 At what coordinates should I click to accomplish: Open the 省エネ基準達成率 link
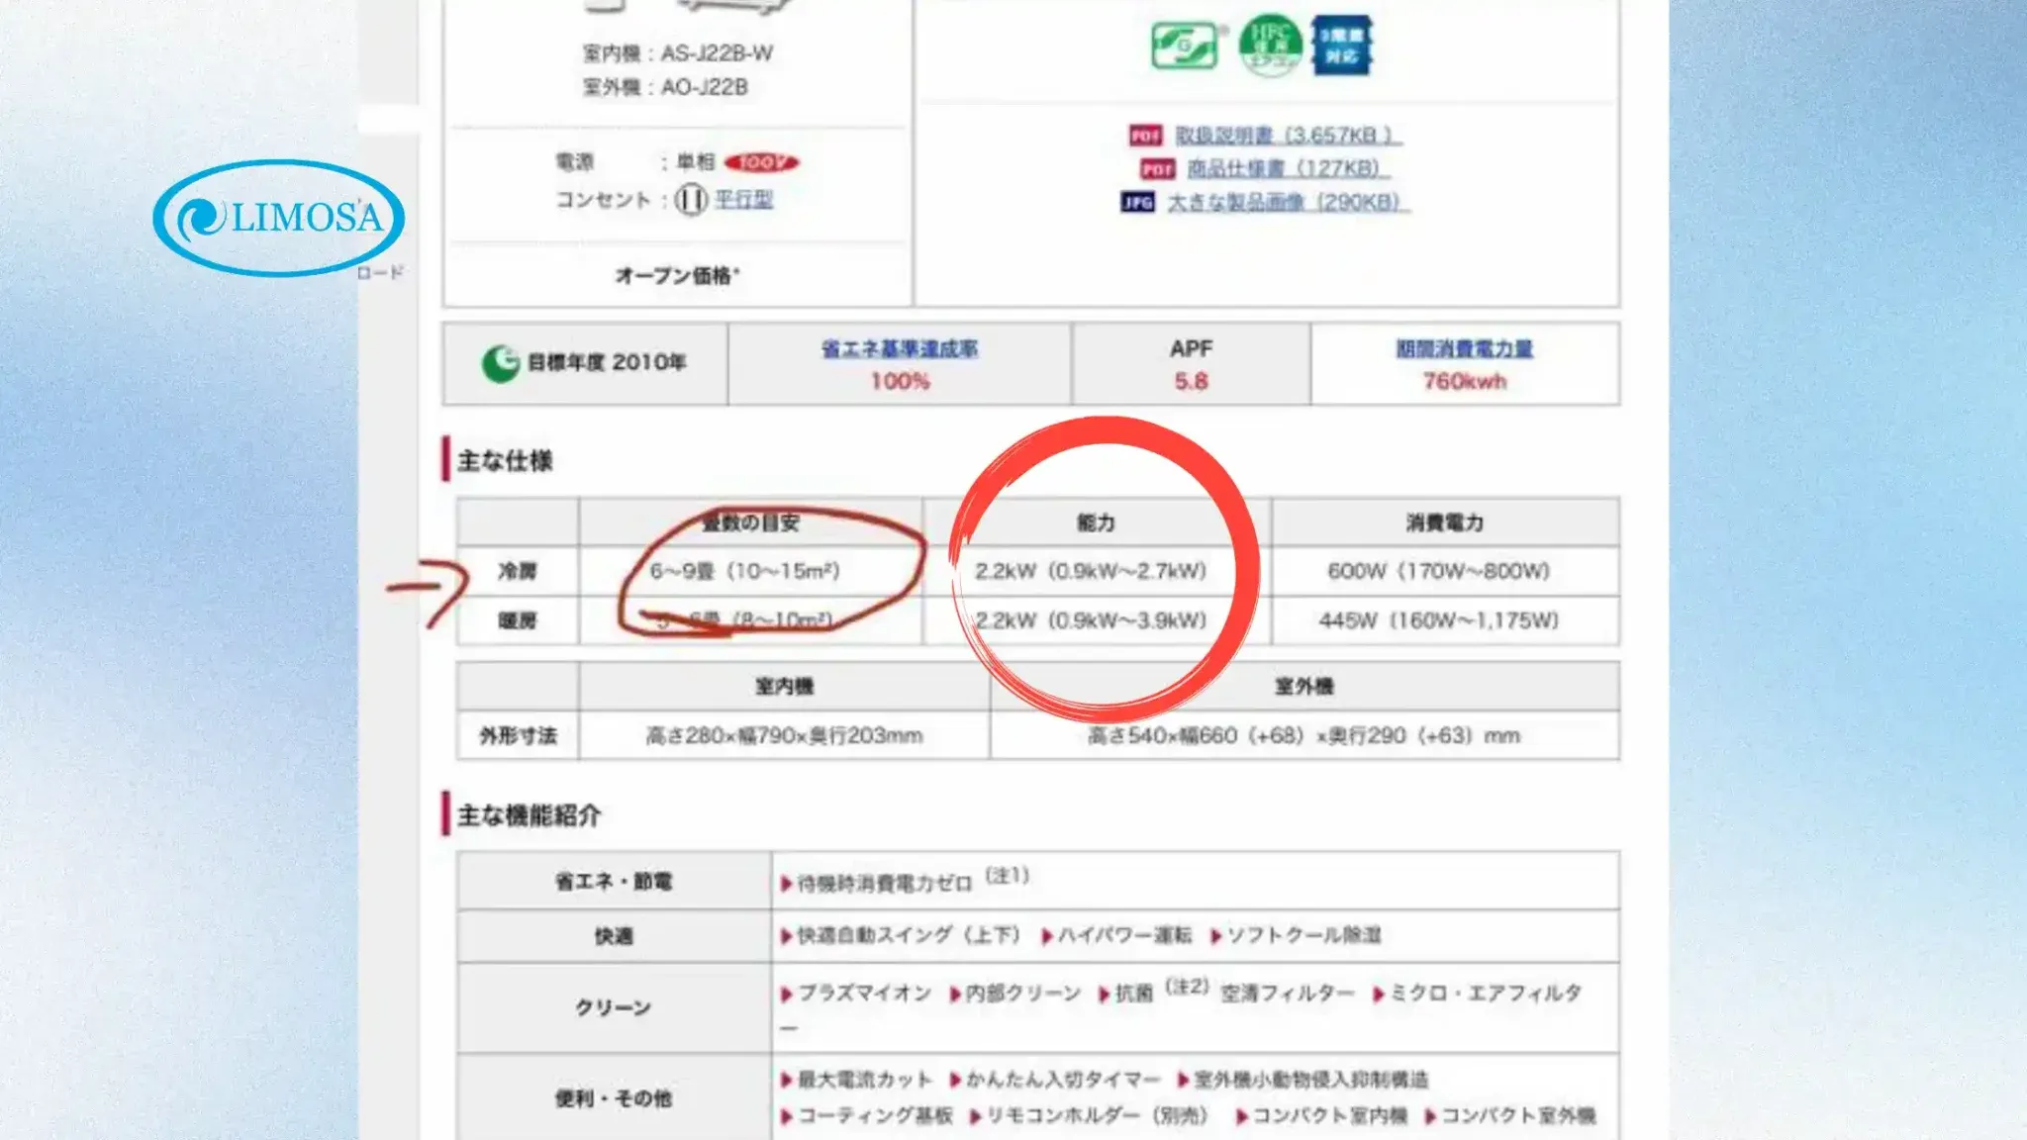pos(899,349)
